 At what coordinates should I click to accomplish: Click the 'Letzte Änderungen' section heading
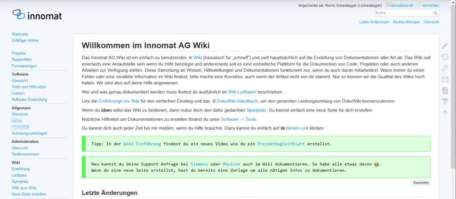[110, 193]
